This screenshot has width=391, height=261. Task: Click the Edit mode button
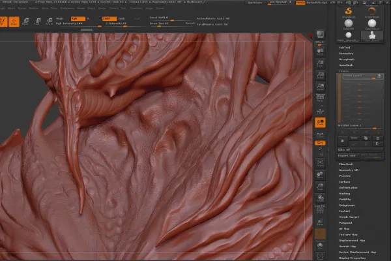(x=4, y=22)
